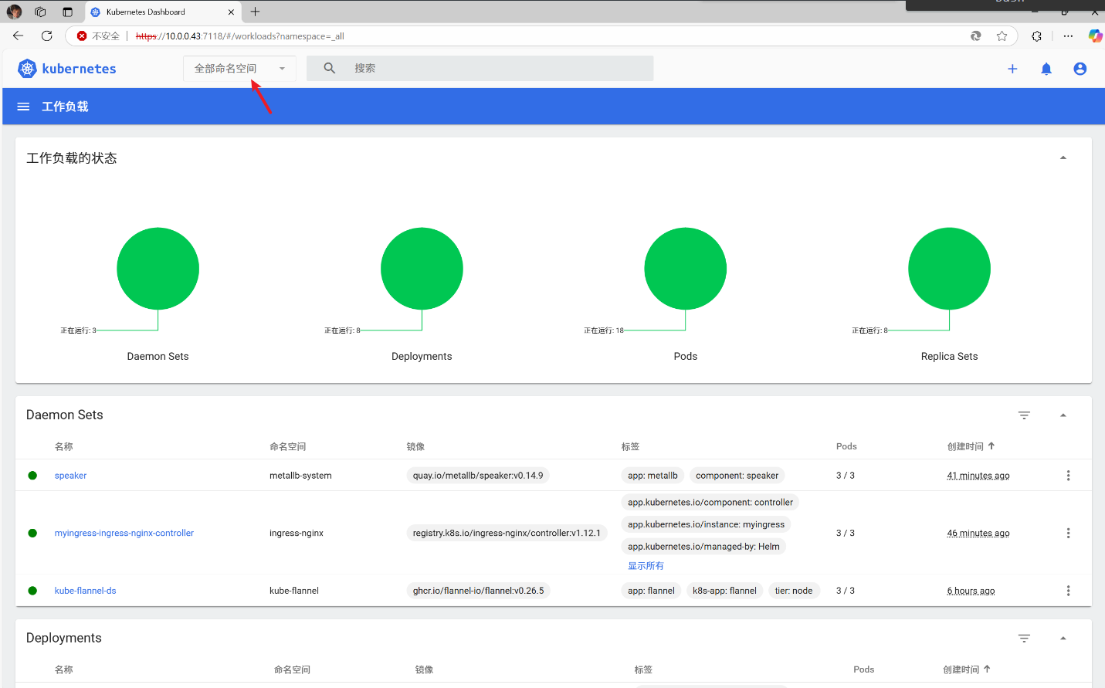Sort Deployments by 创建时间
The height and width of the screenshot is (688, 1105).
[x=966, y=669]
